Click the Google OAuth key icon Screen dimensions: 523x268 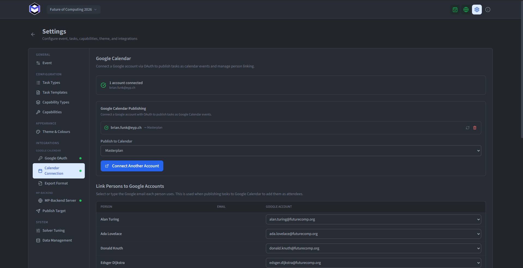pos(40,158)
